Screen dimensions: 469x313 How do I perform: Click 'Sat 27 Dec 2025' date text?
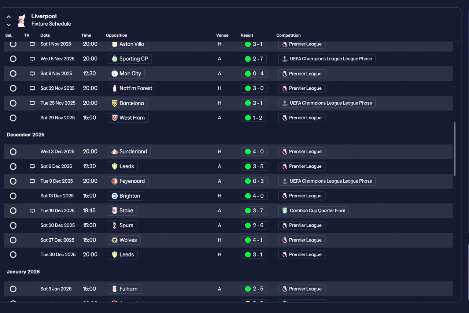tap(57, 240)
